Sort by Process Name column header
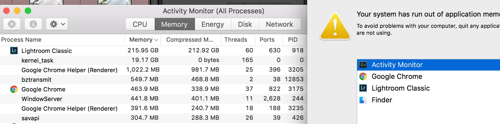This screenshot has width=500, height=124. 21,40
